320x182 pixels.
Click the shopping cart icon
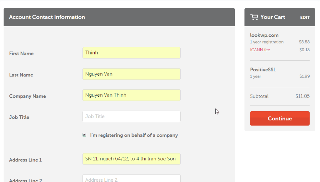[x=254, y=17]
